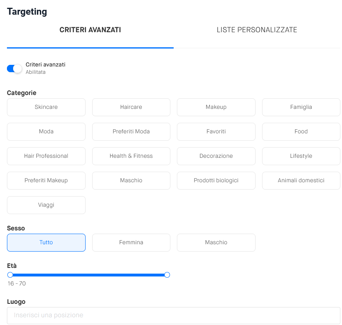Select the Famiglia category
342x325 pixels.
point(301,107)
